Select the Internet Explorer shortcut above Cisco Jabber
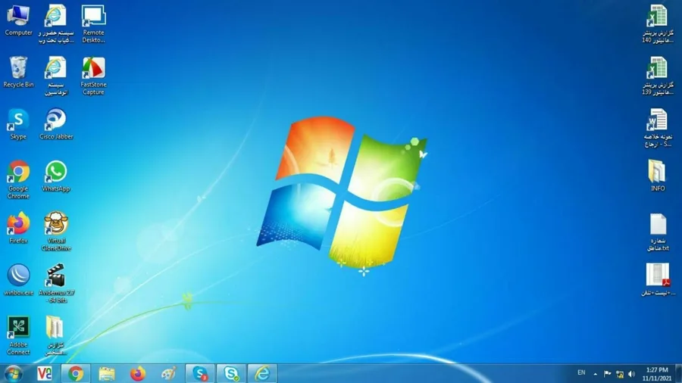This screenshot has height=383, width=682. [56, 76]
